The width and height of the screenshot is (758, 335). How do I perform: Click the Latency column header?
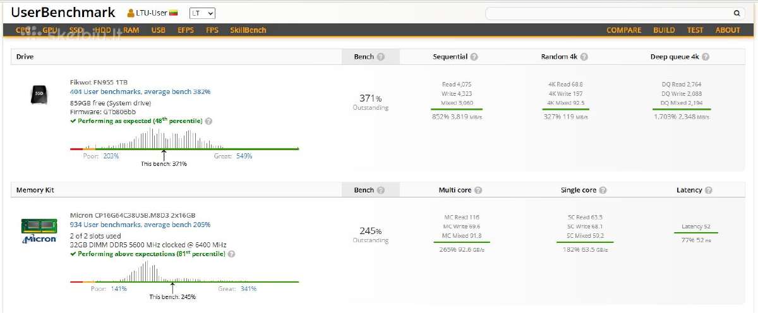(x=689, y=190)
